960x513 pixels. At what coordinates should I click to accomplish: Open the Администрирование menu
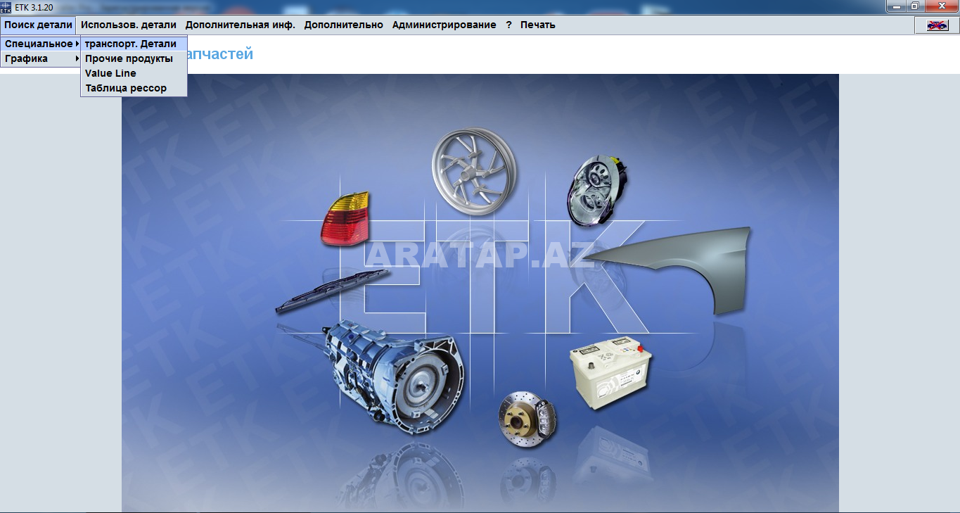(x=444, y=25)
